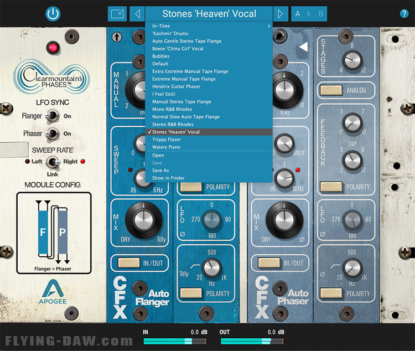This screenshot has width=415, height=351.
Task: Open the help question mark icon
Action: click(404, 13)
